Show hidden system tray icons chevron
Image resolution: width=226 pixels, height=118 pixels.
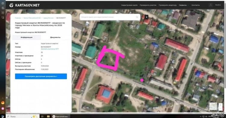201,116
